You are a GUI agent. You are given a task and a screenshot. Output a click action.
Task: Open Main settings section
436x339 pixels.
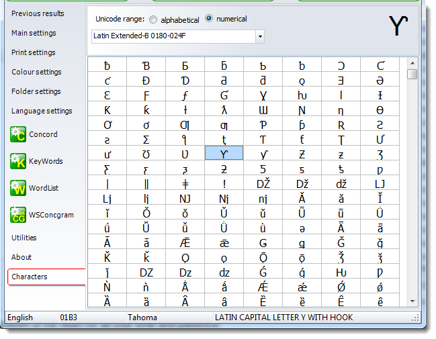point(34,33)
